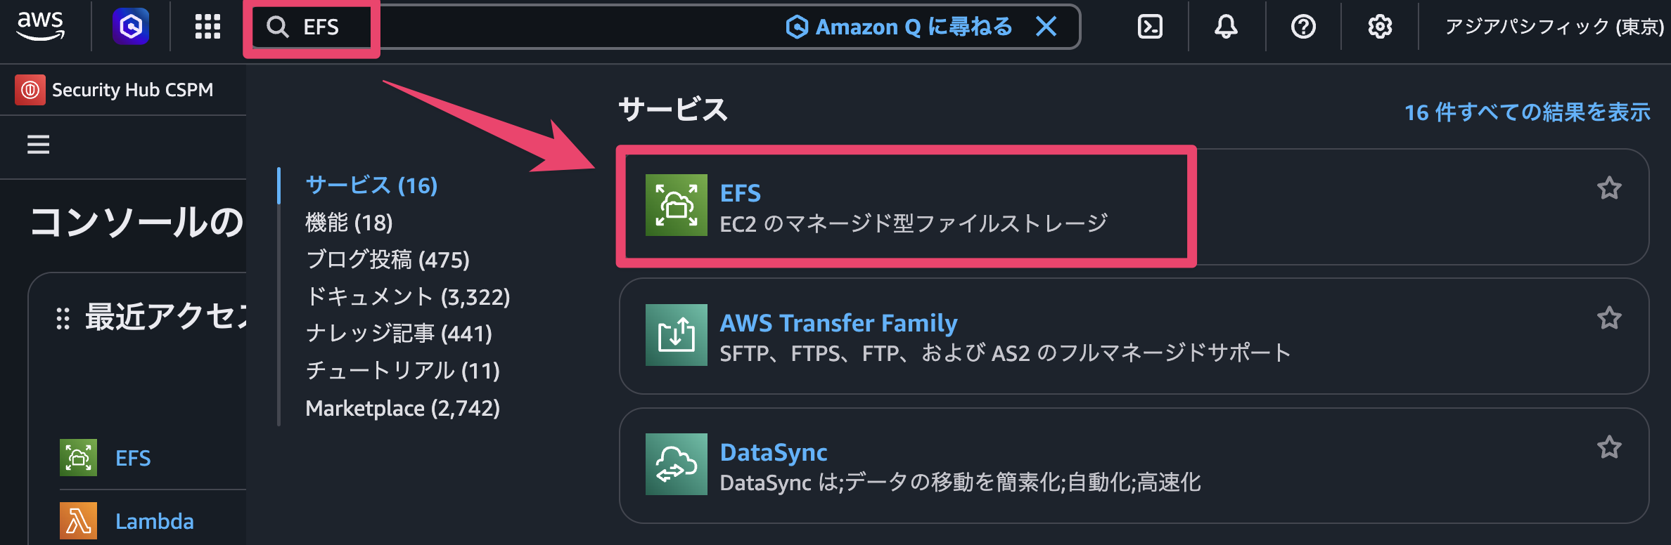Open the Tokyo region dropdown
Image resolution: width=1671 pixels, height=545 pixels.
pyautogui.click(x=1554, y=27)
